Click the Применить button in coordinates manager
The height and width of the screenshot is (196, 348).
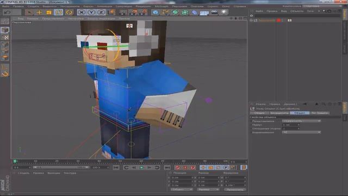tap(235, 189)
